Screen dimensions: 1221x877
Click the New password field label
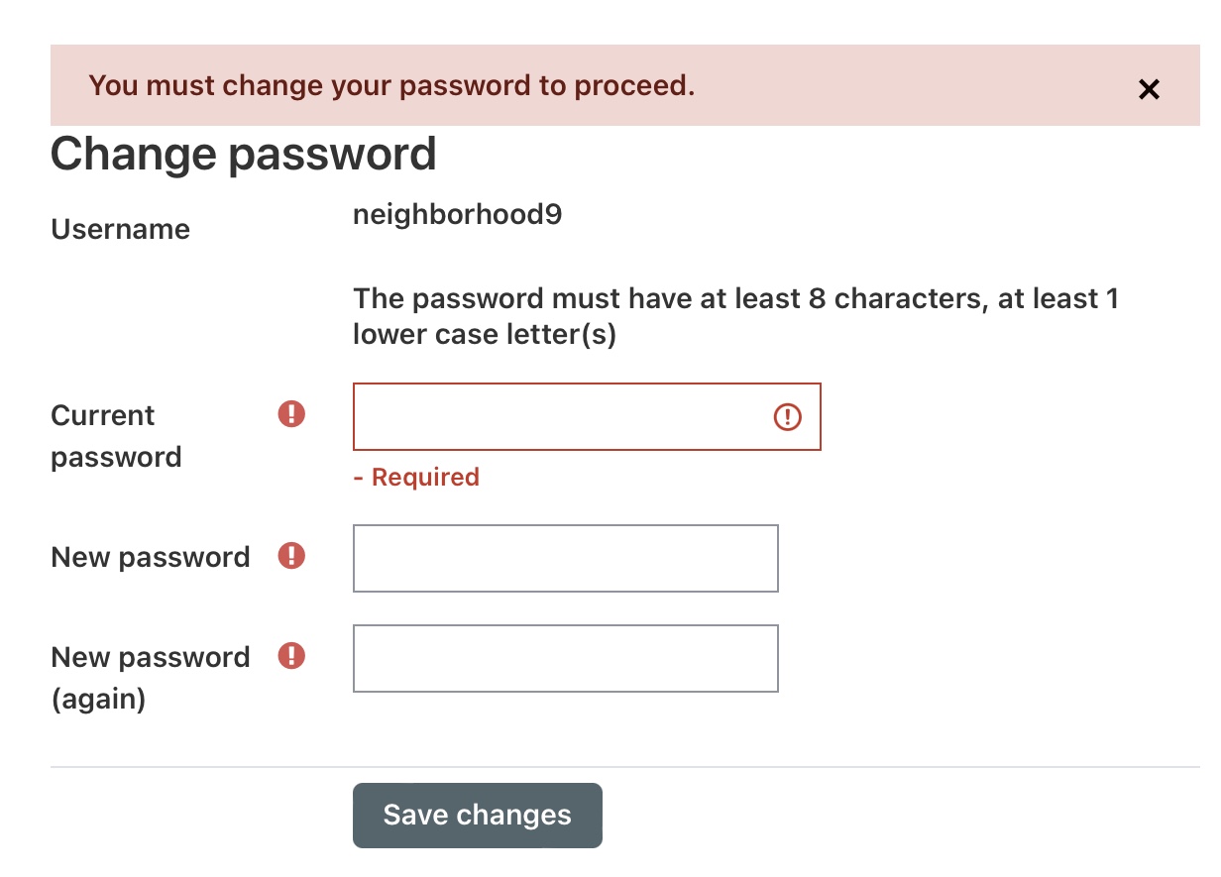tap(151, 558)
